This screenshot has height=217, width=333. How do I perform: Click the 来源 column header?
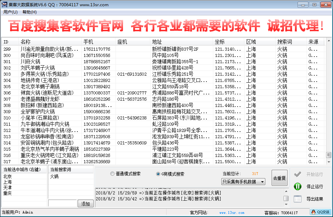(316, 42)
